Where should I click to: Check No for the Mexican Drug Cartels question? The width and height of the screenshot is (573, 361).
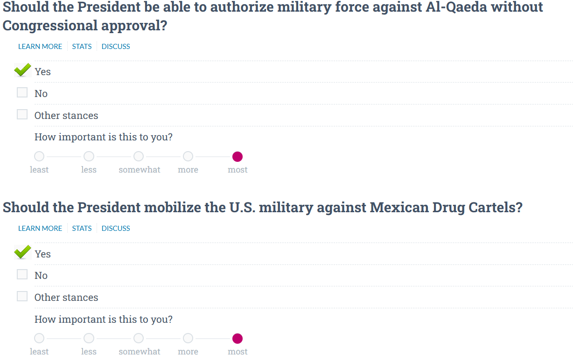[x=22, y=275]
